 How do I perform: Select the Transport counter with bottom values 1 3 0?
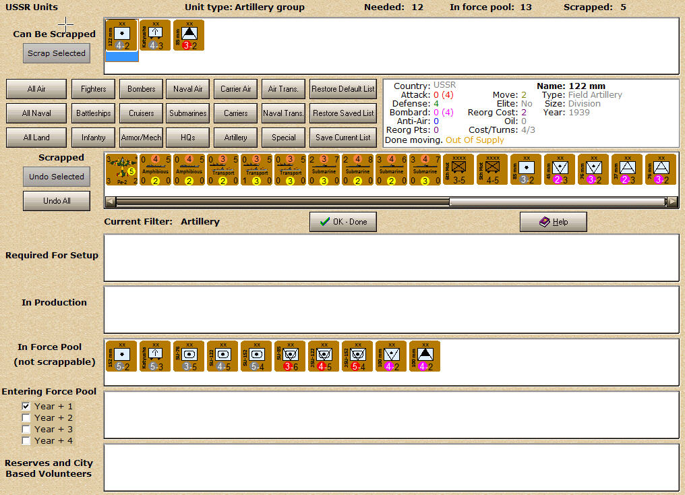coord(256,169)
